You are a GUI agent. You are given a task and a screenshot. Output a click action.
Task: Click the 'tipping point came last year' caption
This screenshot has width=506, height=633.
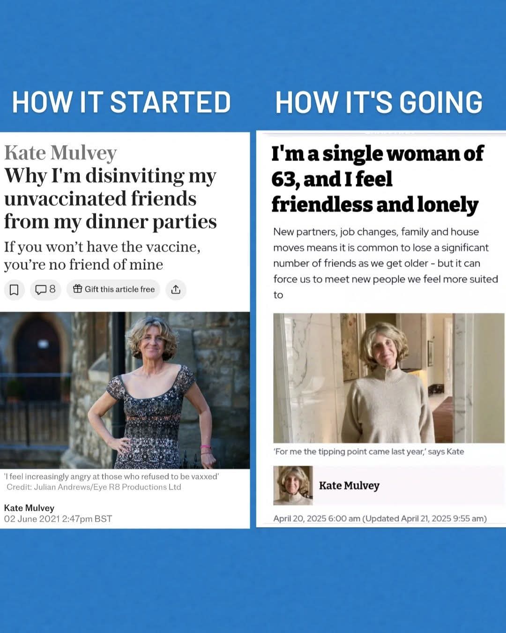369,452
